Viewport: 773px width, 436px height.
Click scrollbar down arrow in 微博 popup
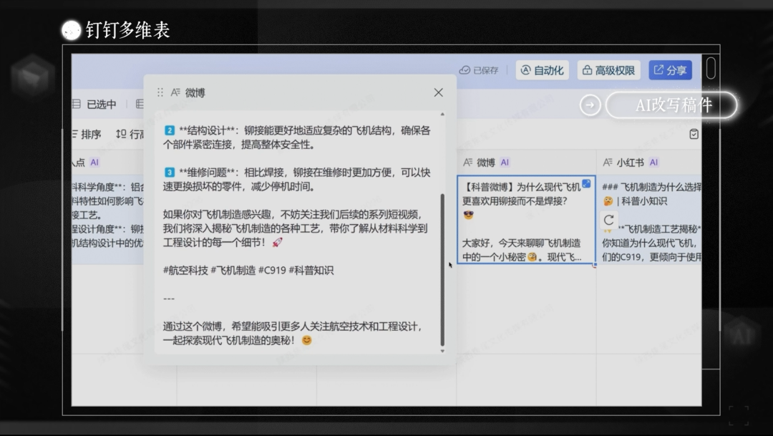point(442,351)
